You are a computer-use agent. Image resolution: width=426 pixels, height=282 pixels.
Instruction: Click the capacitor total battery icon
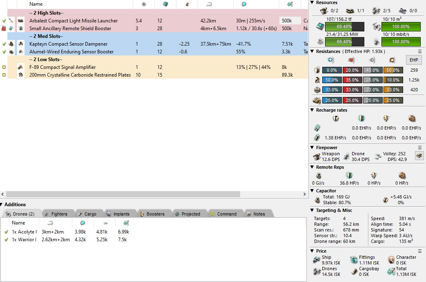pyautogui.click(x=317, y=200)
